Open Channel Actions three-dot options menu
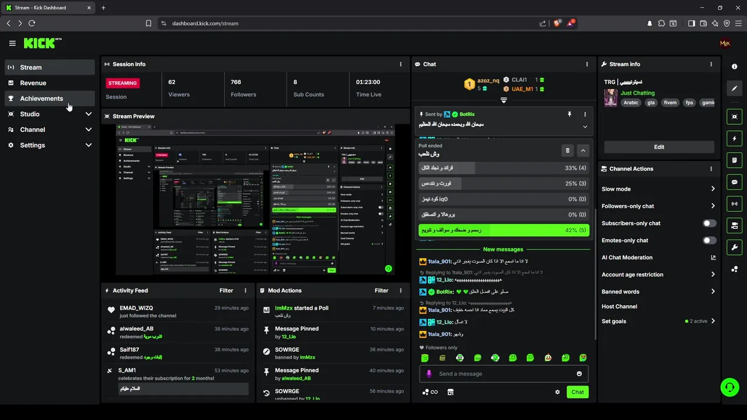The height and width of the screenshot is (420, 747). tap(711, 169)
